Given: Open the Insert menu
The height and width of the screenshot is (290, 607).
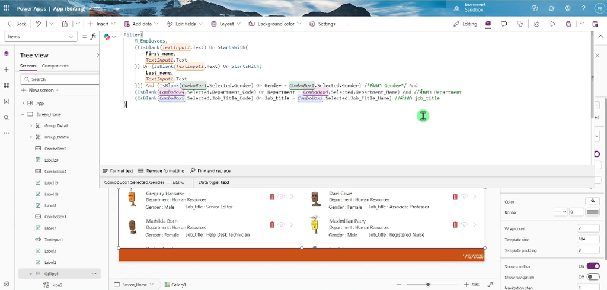Looking at the screenshot, I should click(x=101, y=24).
